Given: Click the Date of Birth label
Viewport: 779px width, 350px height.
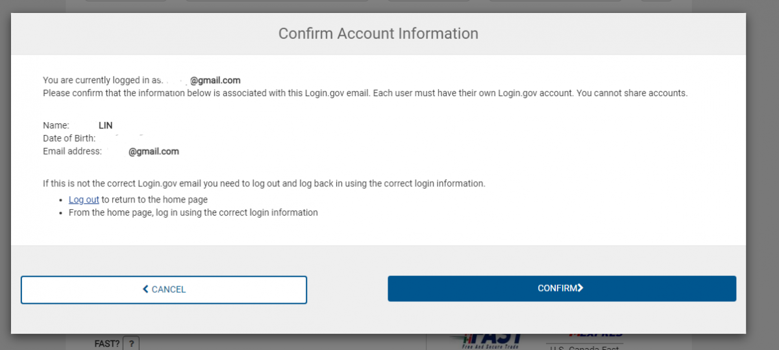Looking at the screenshot, I should [x=69, y=138].
